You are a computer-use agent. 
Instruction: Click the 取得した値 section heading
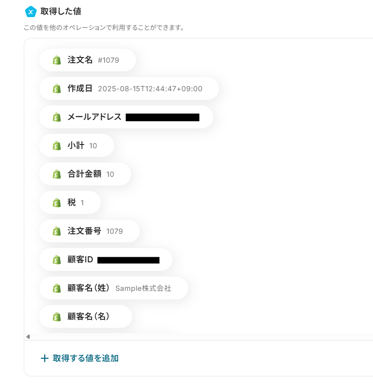tap(64, 11)
